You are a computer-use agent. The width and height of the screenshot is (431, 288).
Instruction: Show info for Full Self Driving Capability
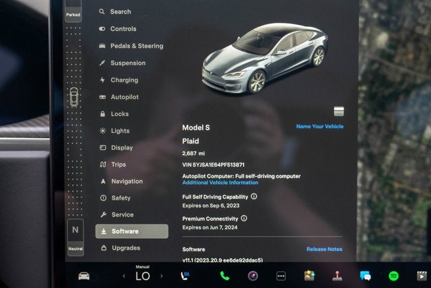[254, 196]
